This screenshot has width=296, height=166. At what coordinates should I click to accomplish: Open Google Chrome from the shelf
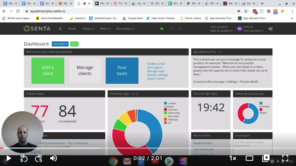click(x=113, y=162)
